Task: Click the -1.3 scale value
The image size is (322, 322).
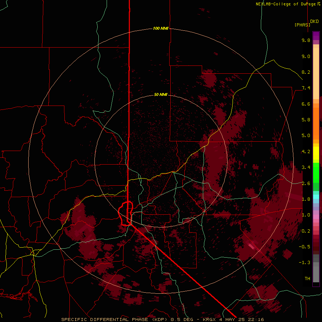Action: [304, 263]
